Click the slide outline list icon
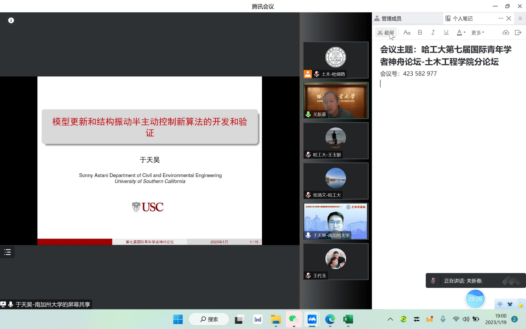This screenshot has width=526, height=329. (x=7, y=252)
